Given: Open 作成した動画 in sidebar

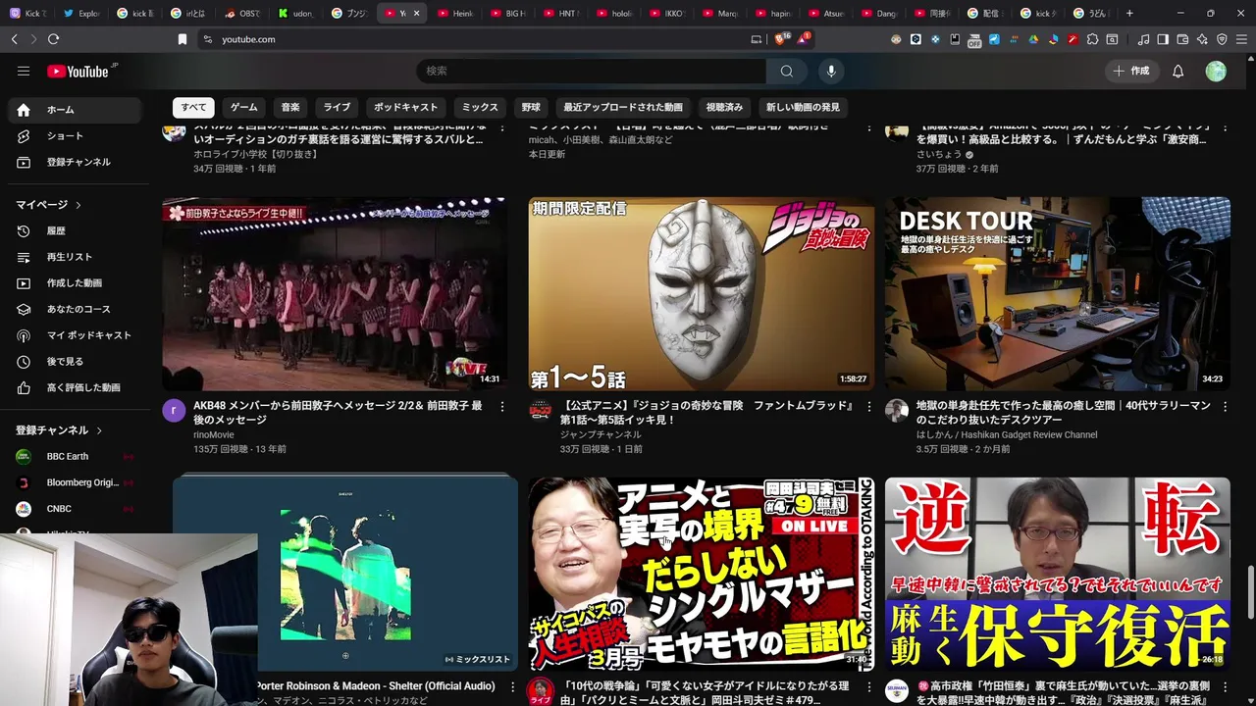Looking at the screenshot, I should coord(75,282).
